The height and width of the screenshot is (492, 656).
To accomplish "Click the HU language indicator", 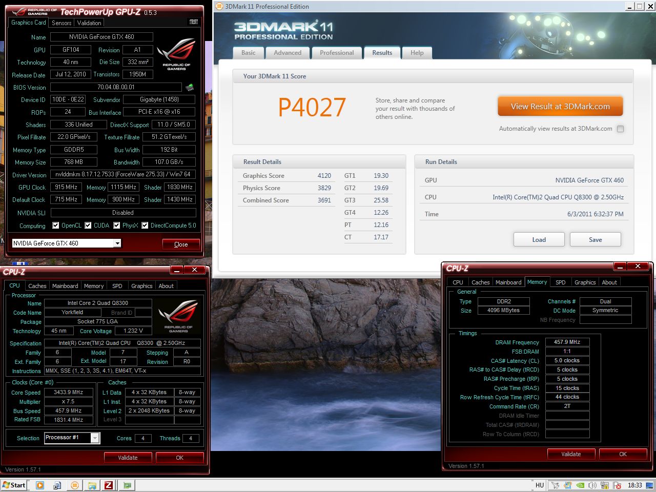I will 539,485.
